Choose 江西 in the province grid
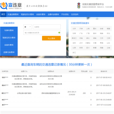Viewport: 114px width, 114px height. [108, 38]
